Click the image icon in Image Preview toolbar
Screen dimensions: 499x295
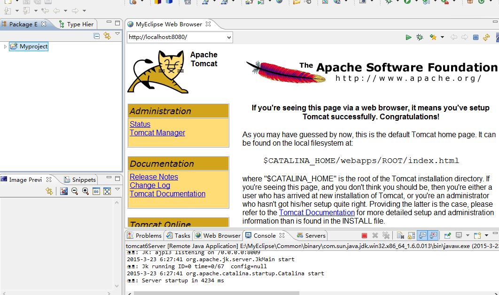coord(64,191)
